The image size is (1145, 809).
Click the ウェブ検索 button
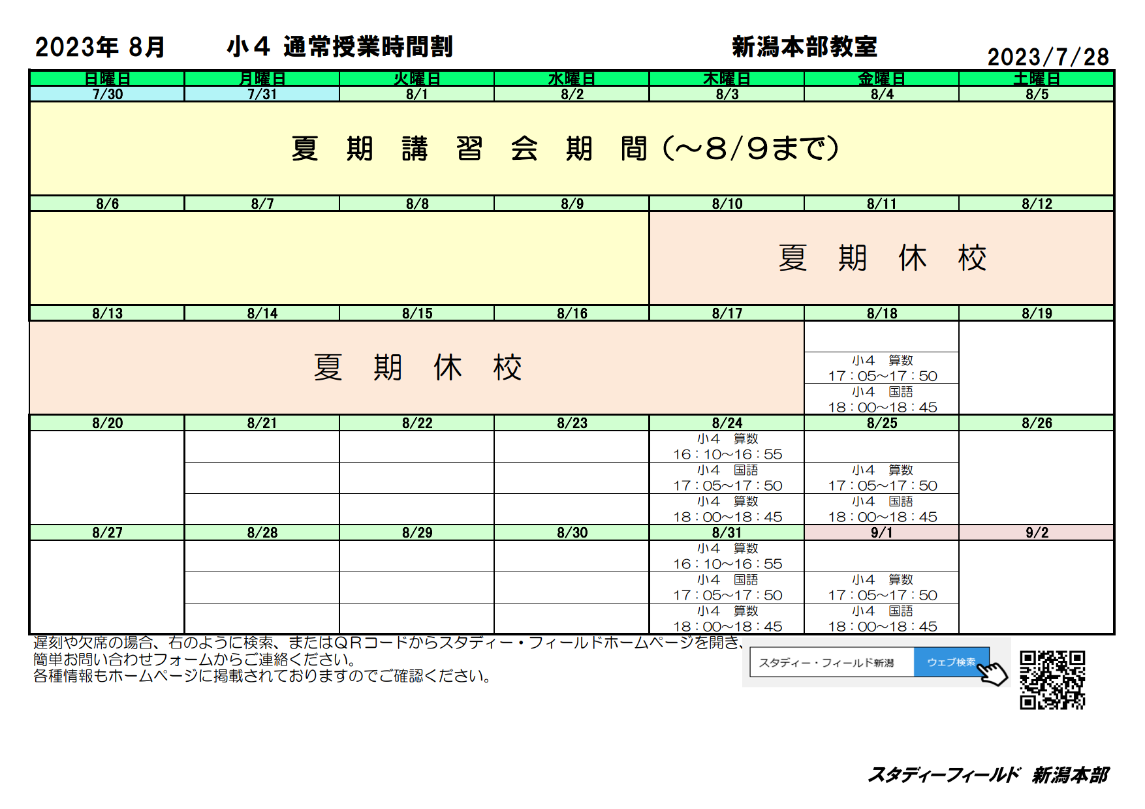tap(951, 662)
